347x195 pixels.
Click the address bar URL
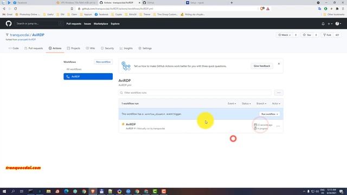(118, 9)
